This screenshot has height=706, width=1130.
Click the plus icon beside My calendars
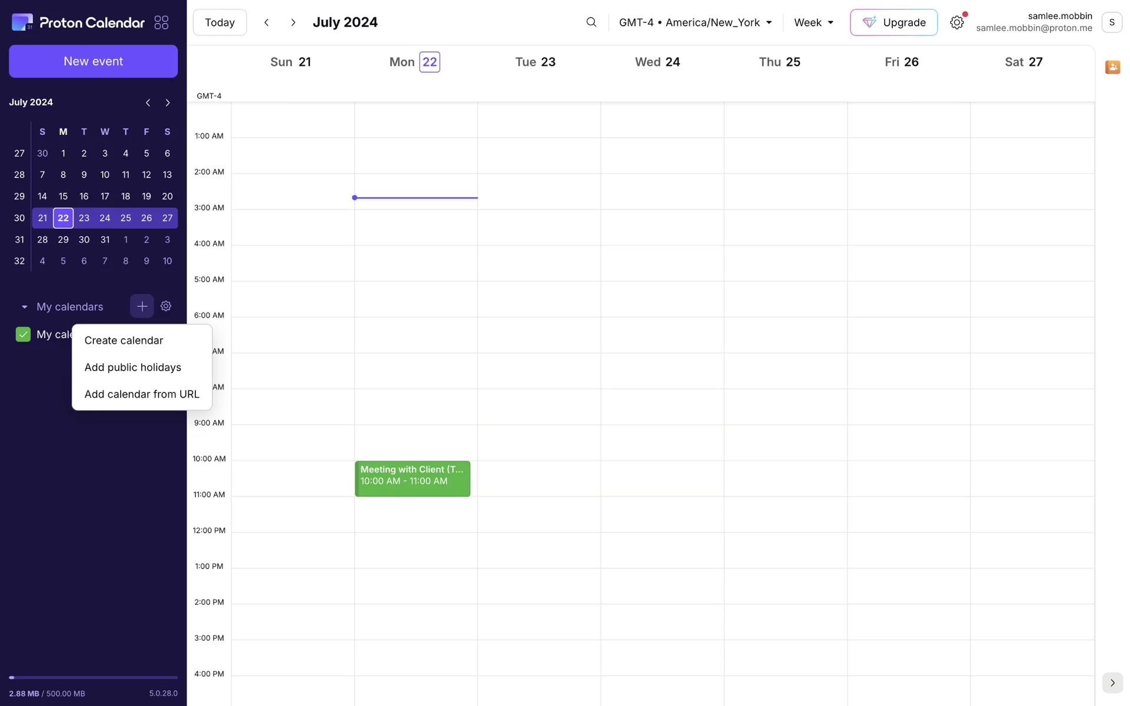pos(142,306)
